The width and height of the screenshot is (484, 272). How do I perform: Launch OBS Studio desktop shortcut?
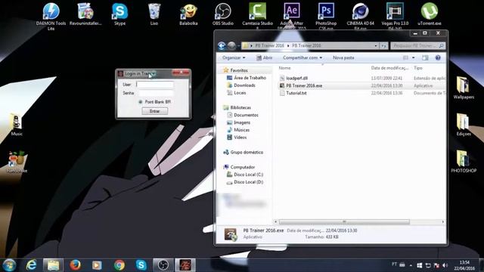pos(223,14)
